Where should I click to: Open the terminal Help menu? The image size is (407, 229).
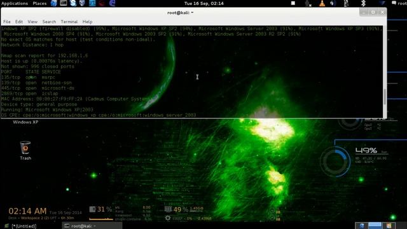coord(87,22)
